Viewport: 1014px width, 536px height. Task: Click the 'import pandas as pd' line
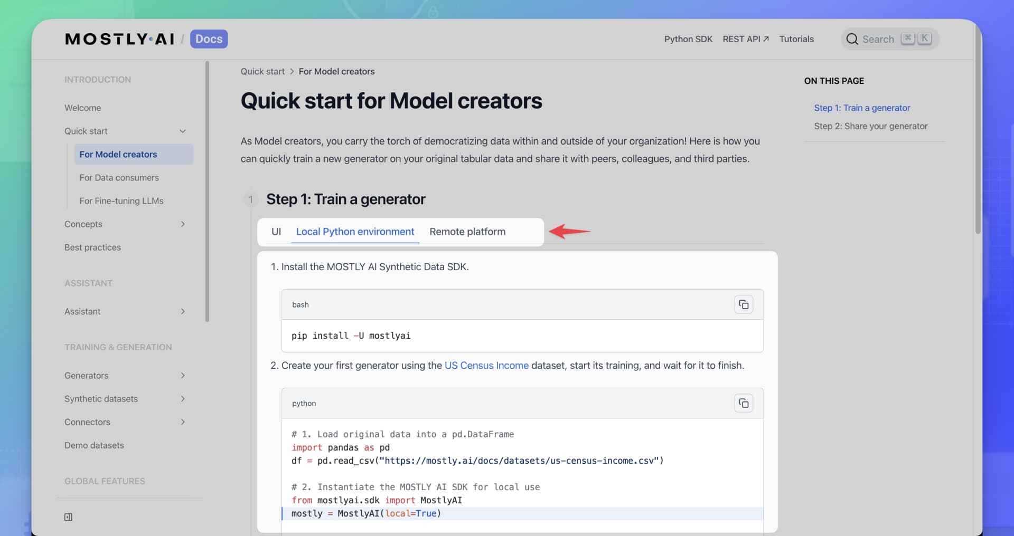(x=341, y=447)
